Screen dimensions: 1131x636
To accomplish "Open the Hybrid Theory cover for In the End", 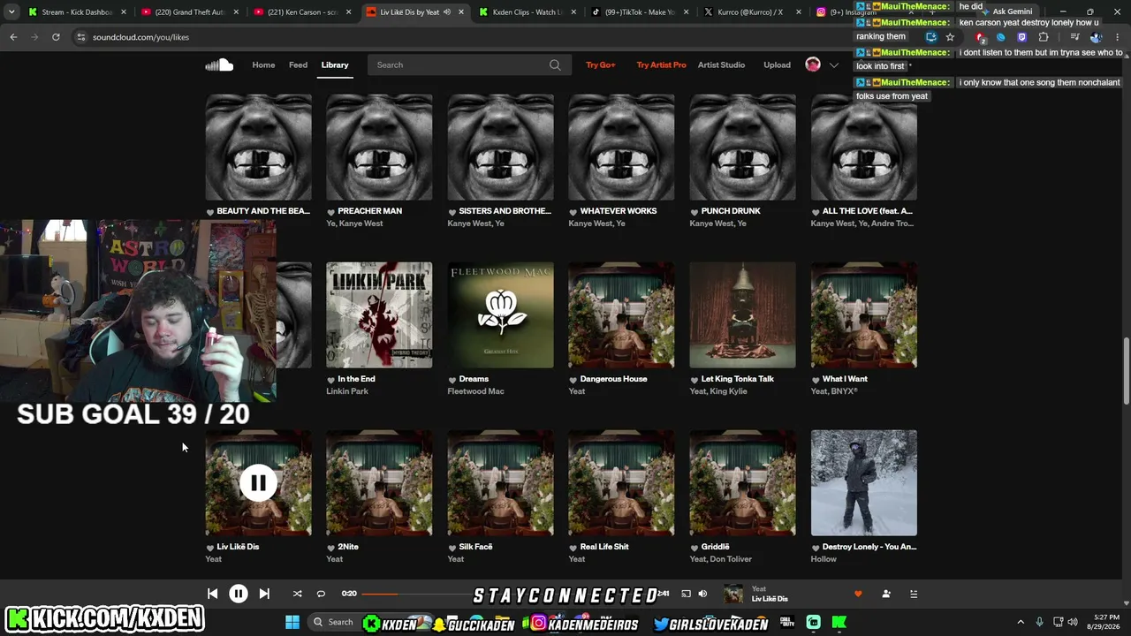I will [379, 315].
